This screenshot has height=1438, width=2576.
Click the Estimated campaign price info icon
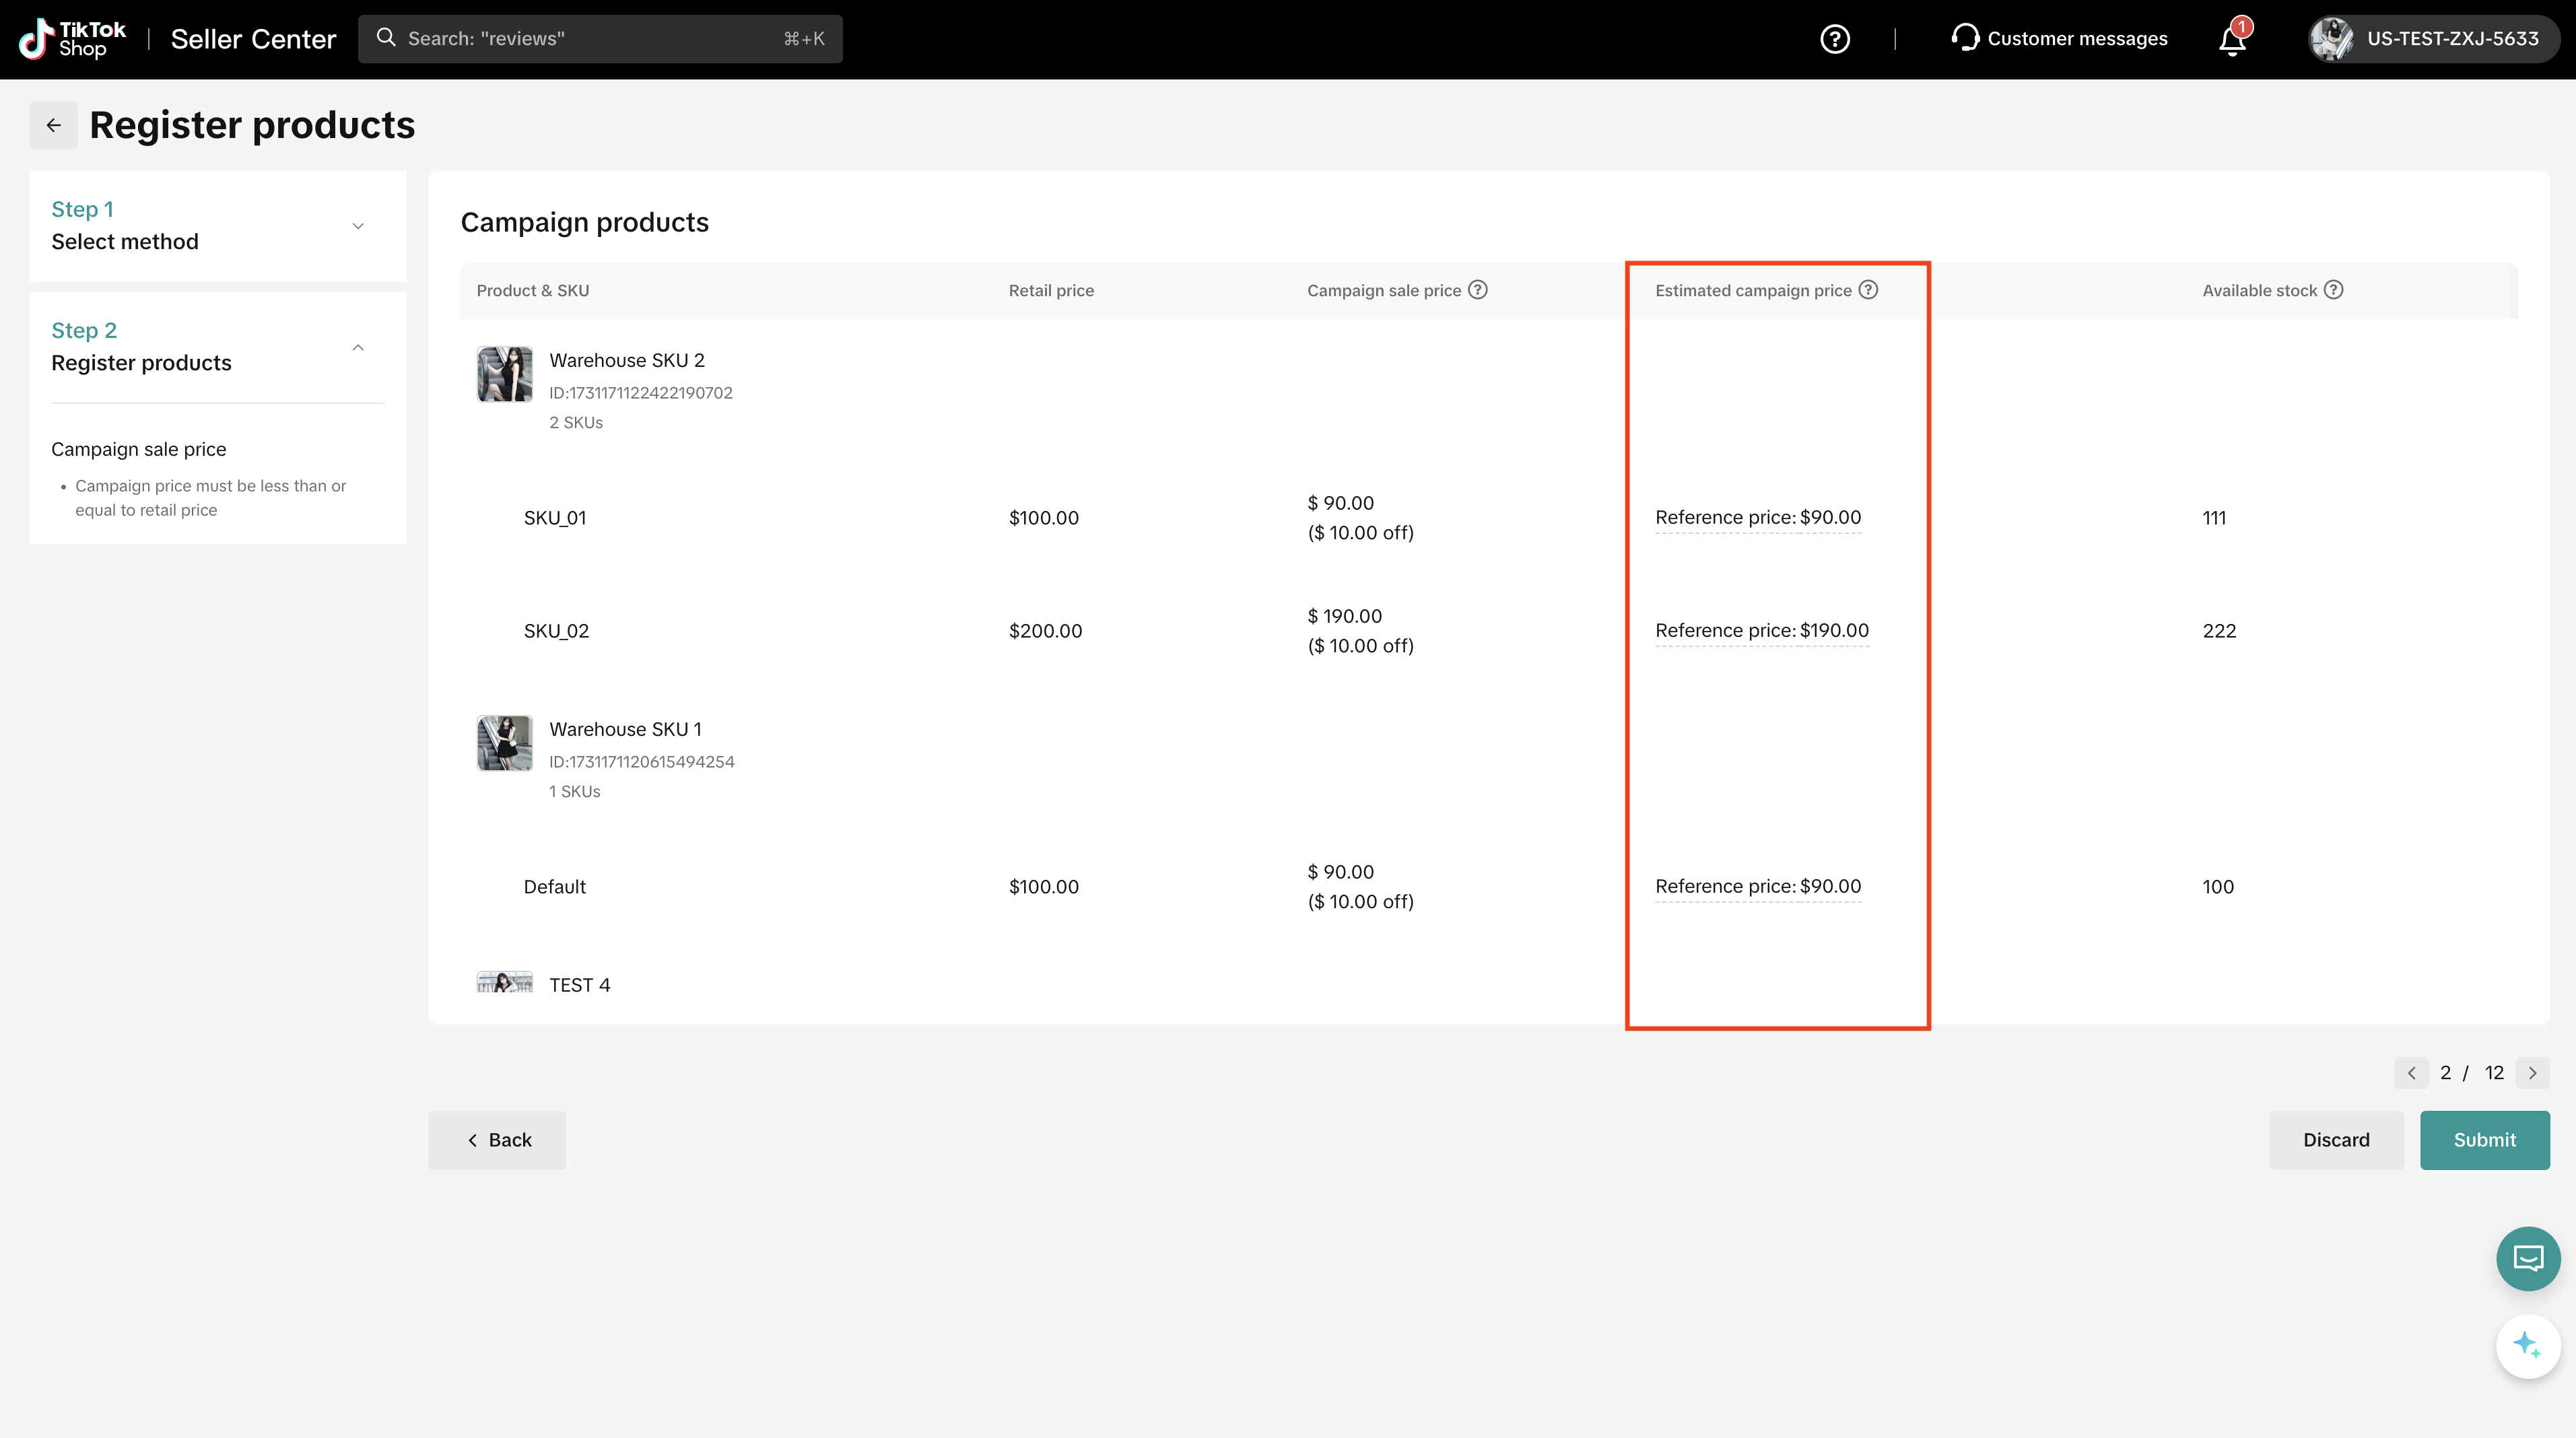pos(1868,290)
